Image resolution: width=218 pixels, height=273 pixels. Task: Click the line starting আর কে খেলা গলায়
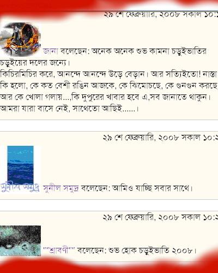pyautogui.click(x=105, y=97)
